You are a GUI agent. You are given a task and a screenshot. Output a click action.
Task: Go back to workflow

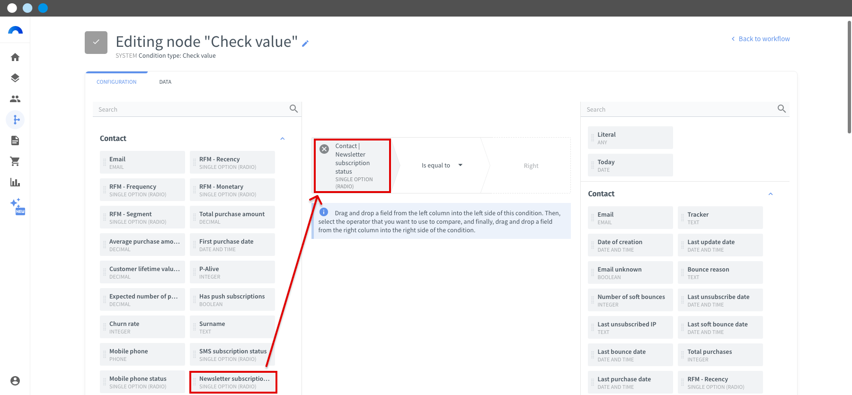[761, 39]
